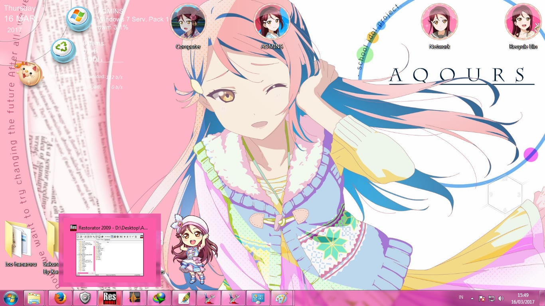
Task: Open Windows Explorer from the taskbar
Action: click(x=34, y=298)
